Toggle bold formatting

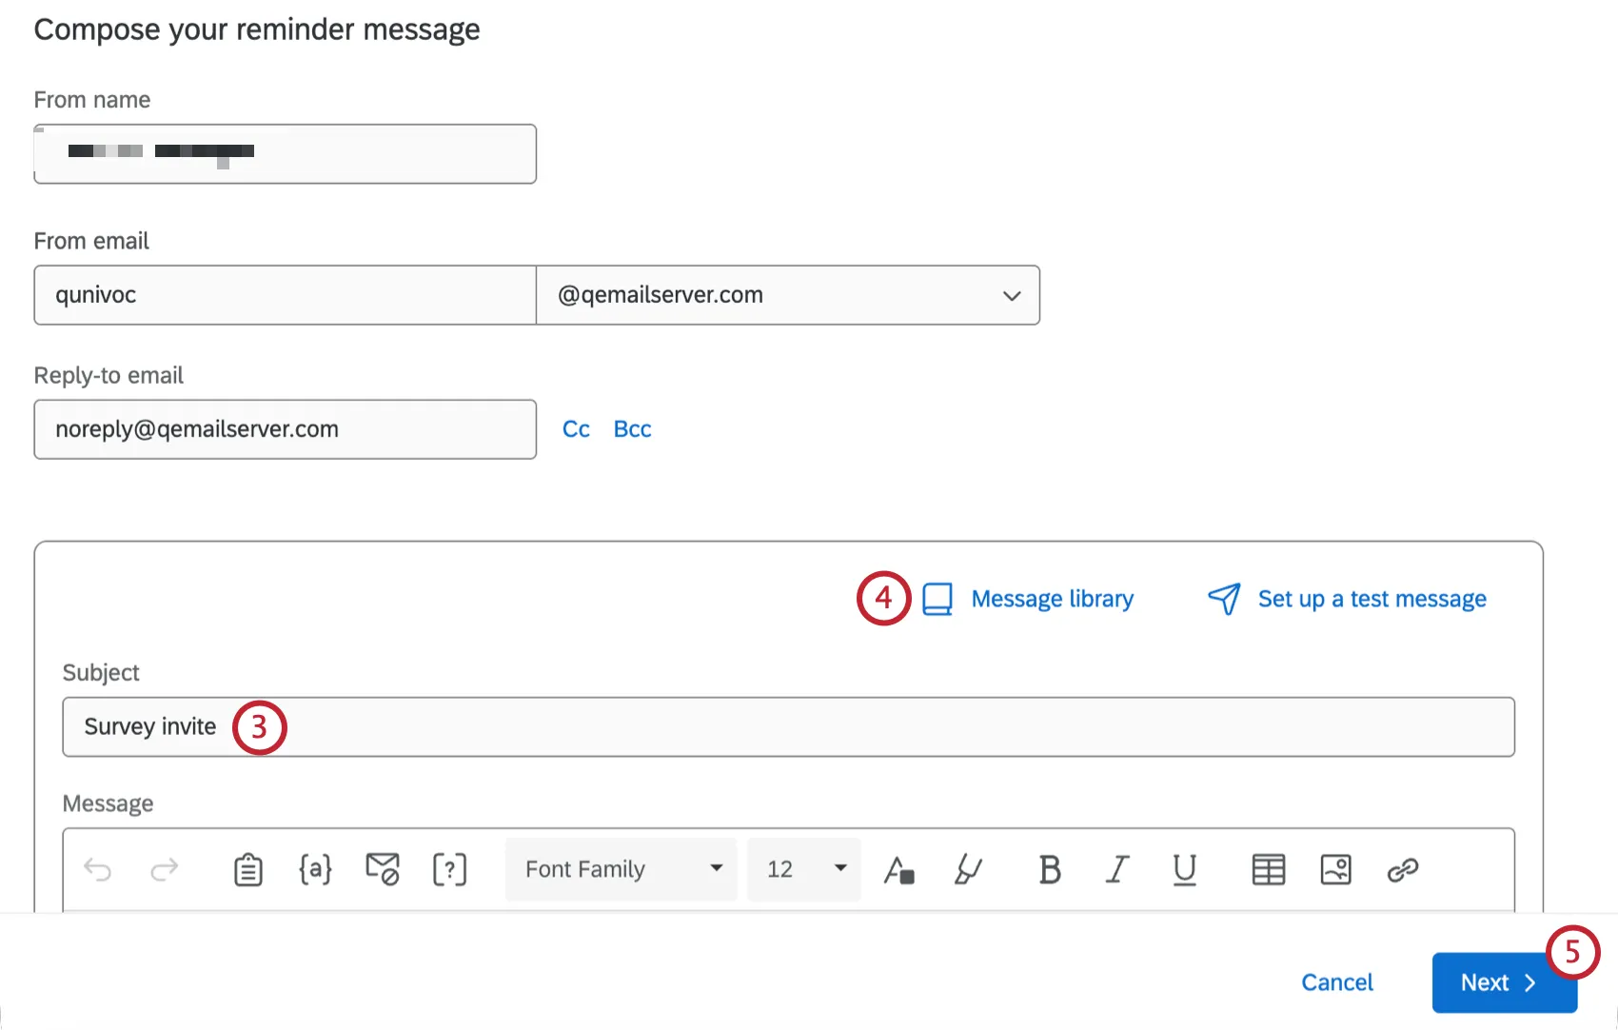click(x=1050, y=869)
